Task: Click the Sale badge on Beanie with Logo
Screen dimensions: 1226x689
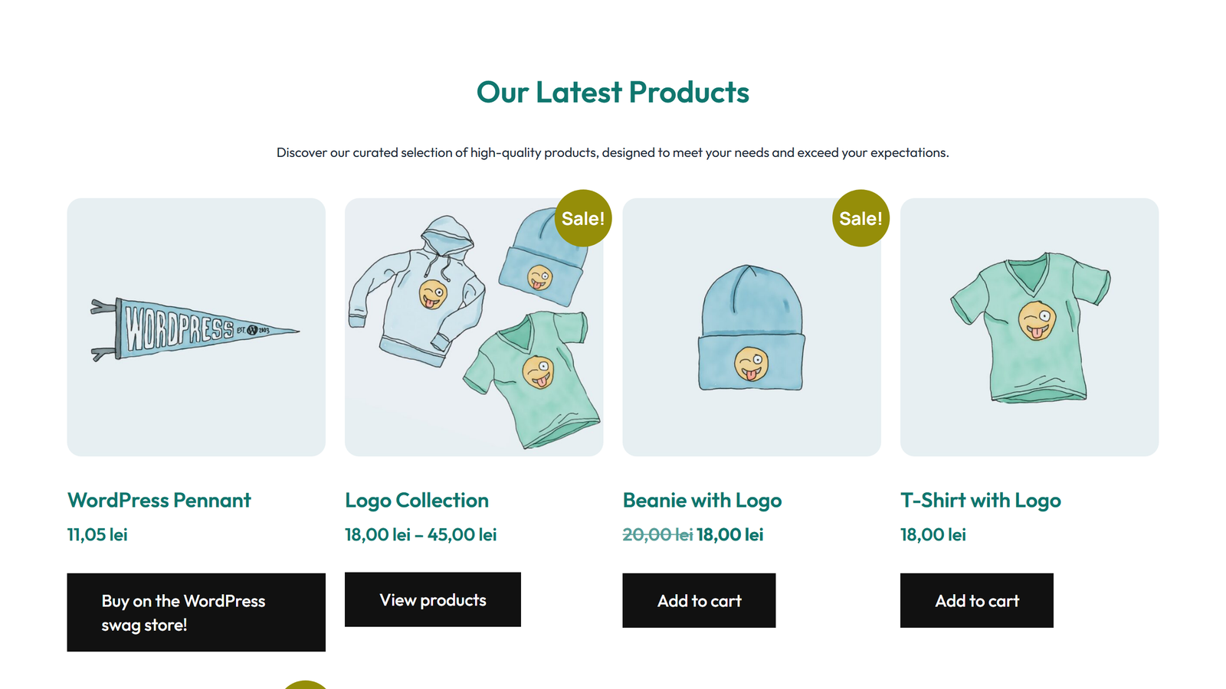Action: click(860, 217)
